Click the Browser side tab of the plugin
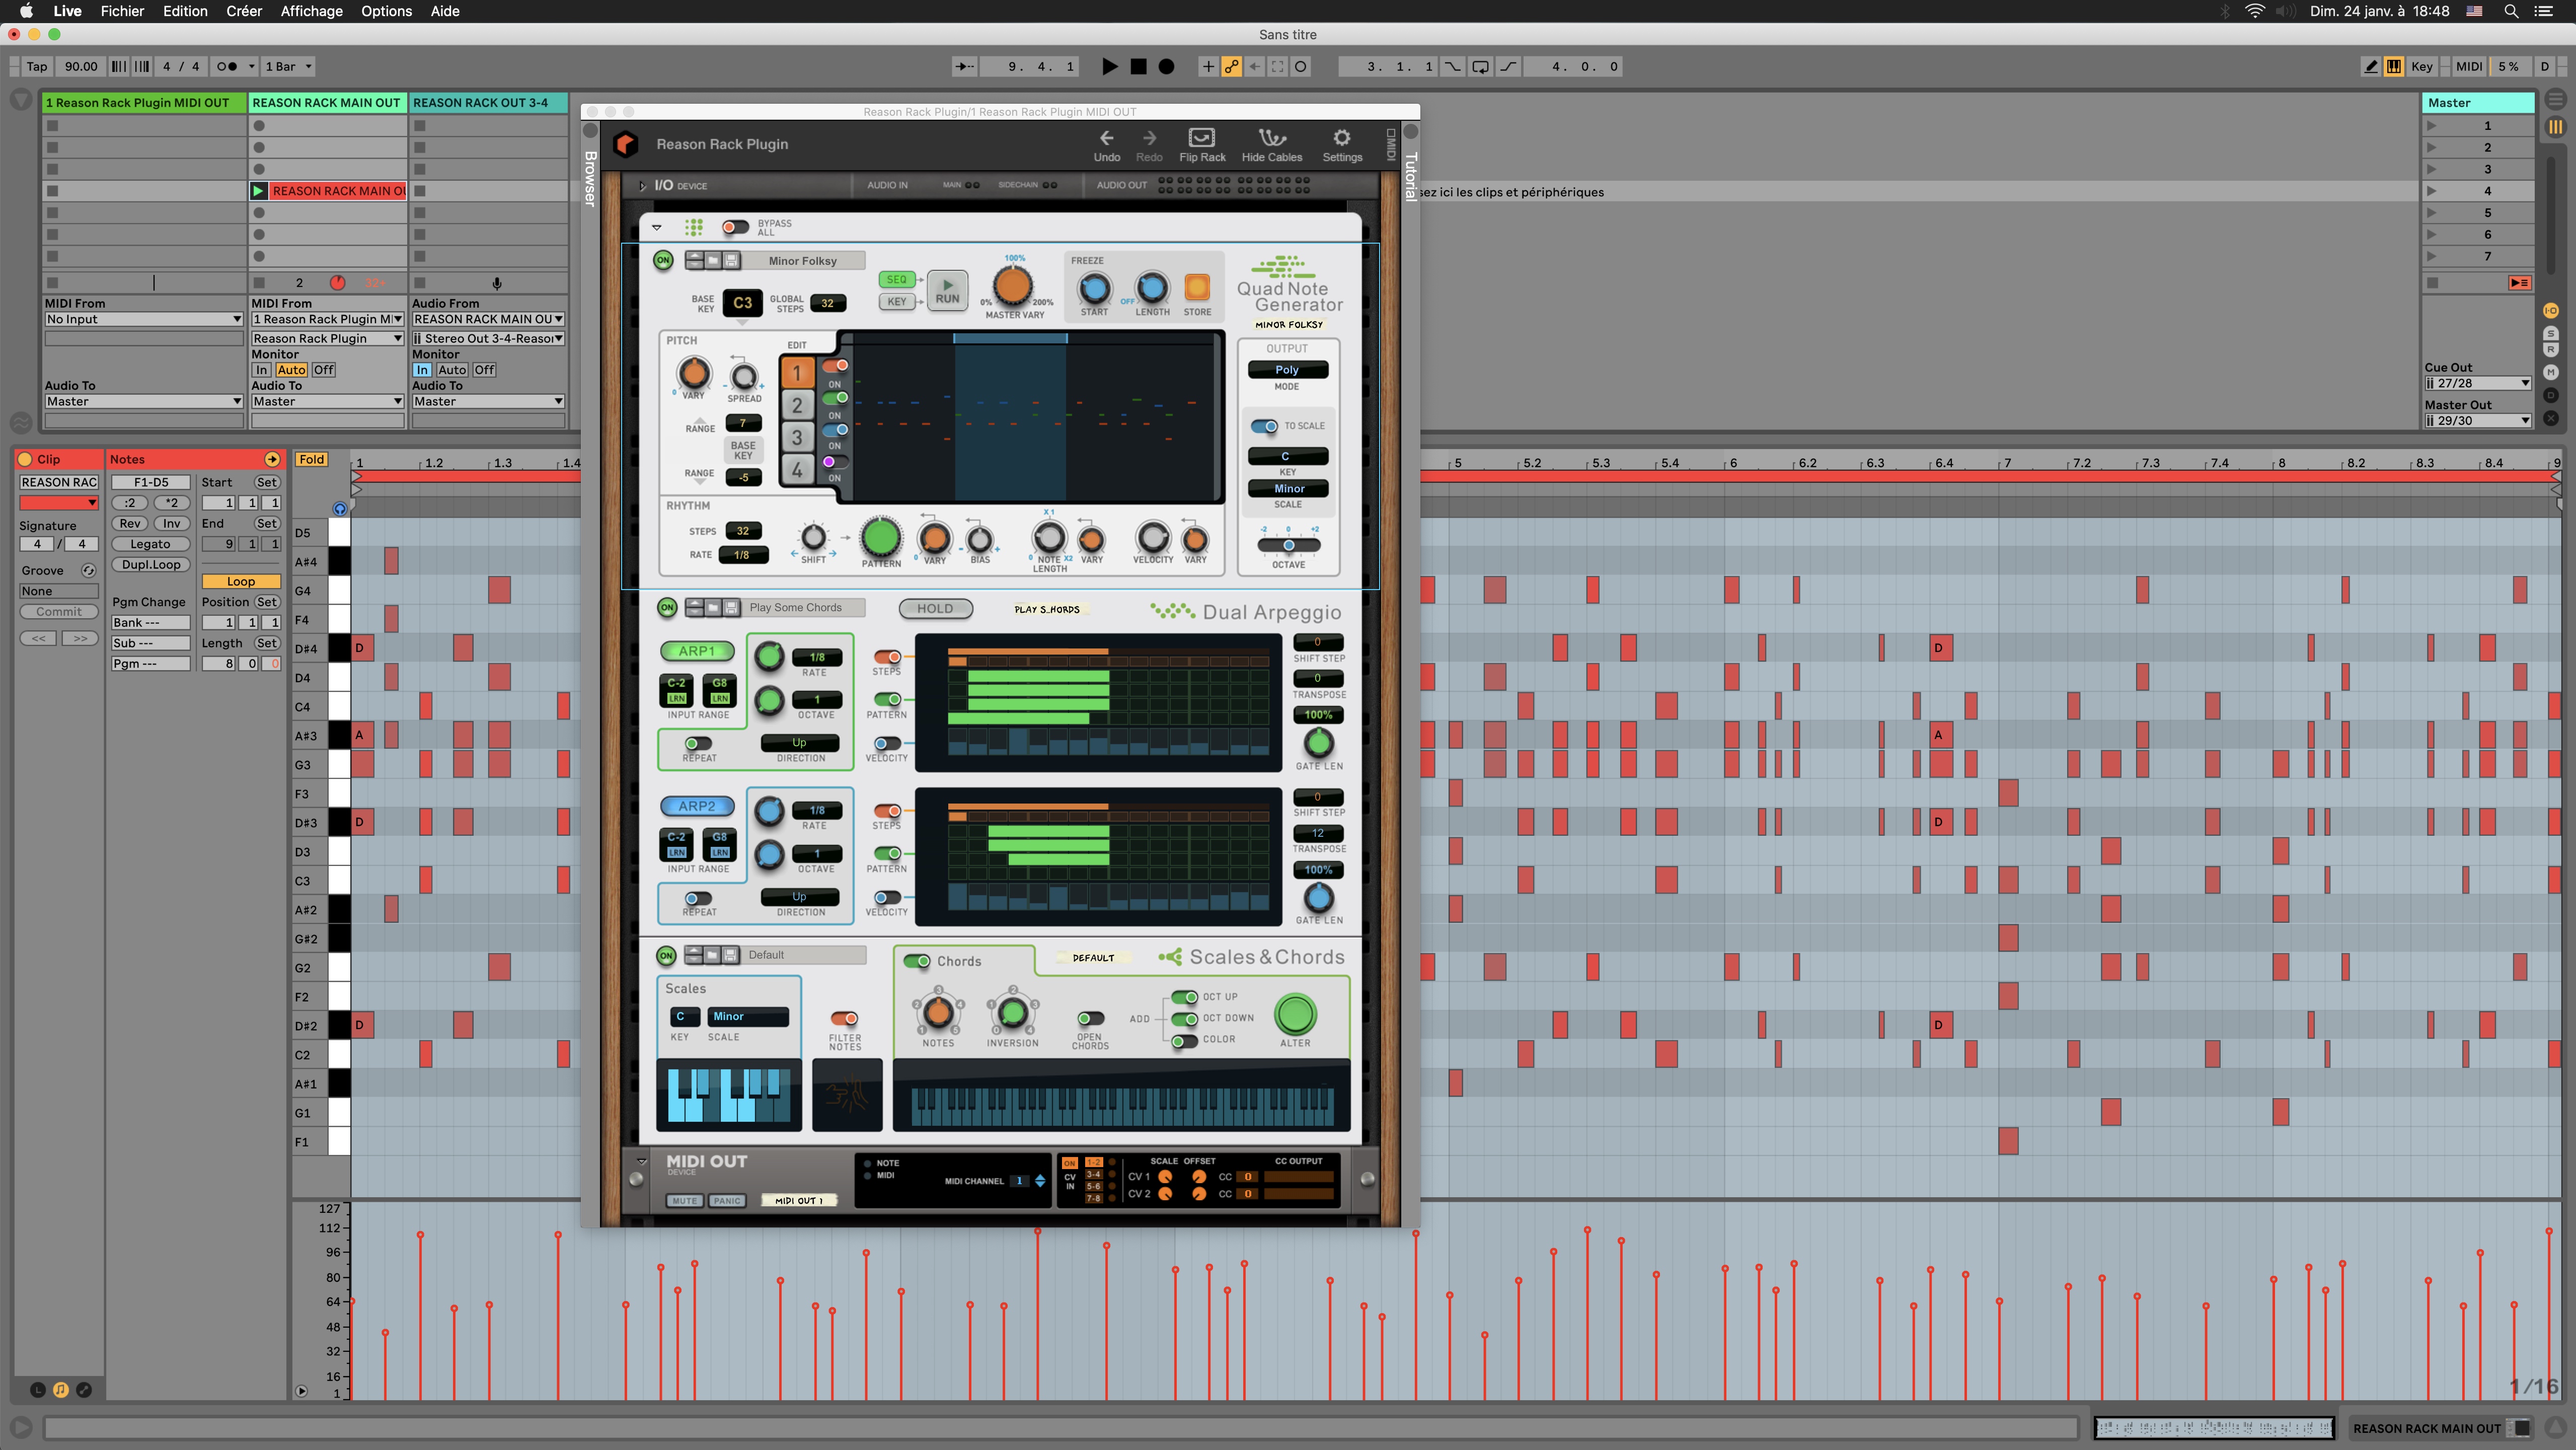 click(590, 178)
